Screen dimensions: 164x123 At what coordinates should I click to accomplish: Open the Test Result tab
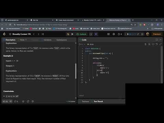pos(98,101)
